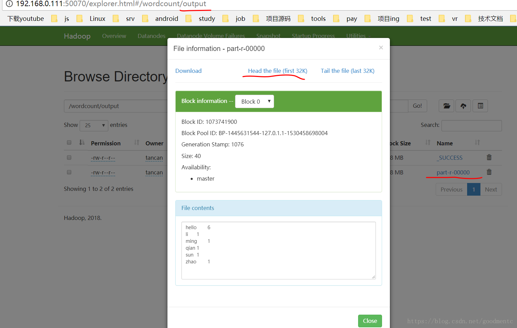Open the Overview tab in navbar
The height and width of the screenshot is (328, 517).
[x=114, y=36]
